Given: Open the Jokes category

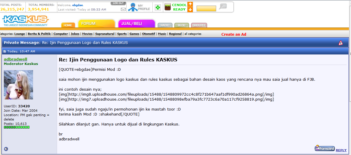Looking at the screenshot, I should pyautogui.click(x=75, y=34).
